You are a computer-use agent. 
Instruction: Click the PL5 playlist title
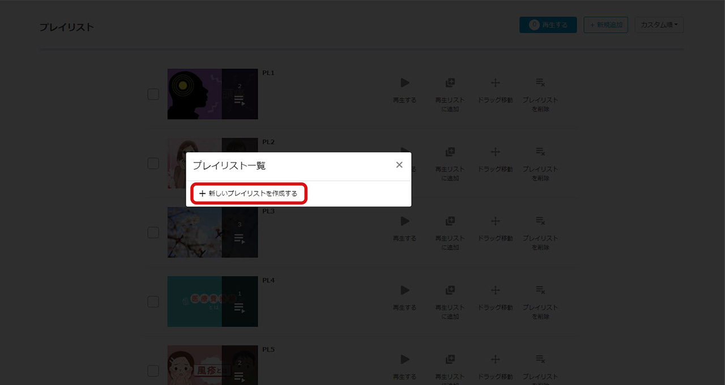pos(268,349)
